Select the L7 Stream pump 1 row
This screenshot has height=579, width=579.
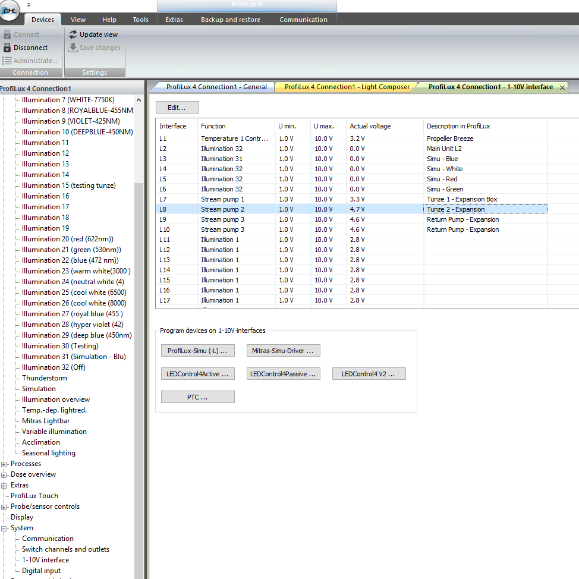point(351,199)
